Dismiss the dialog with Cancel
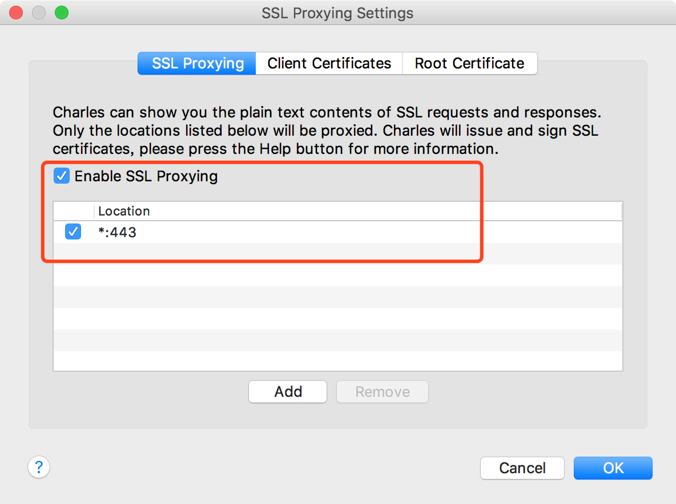This screenshot has height=504, width=676. (x=522, y=468)
